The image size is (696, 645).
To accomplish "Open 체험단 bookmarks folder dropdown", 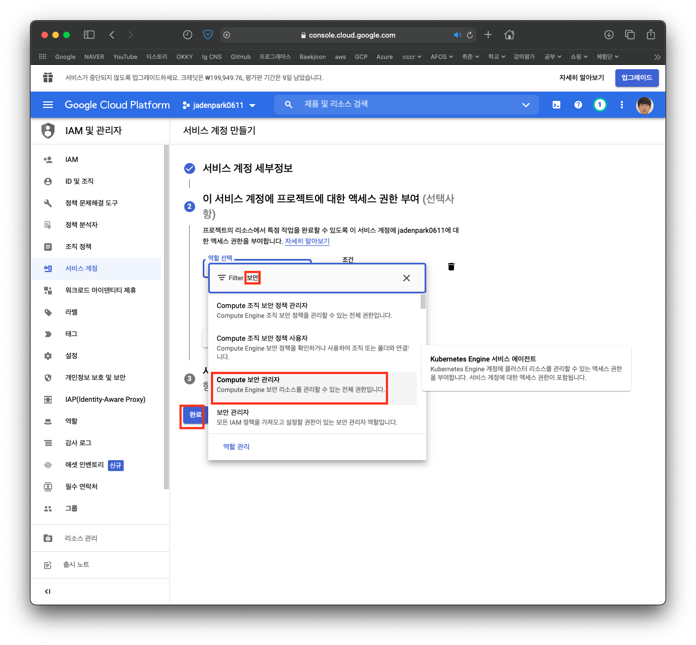I will click(608, 57).
